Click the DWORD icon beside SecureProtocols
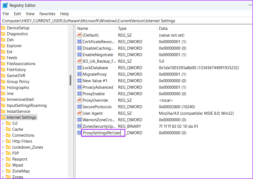The height and width of the screenshot is (179, 253). 79,107
